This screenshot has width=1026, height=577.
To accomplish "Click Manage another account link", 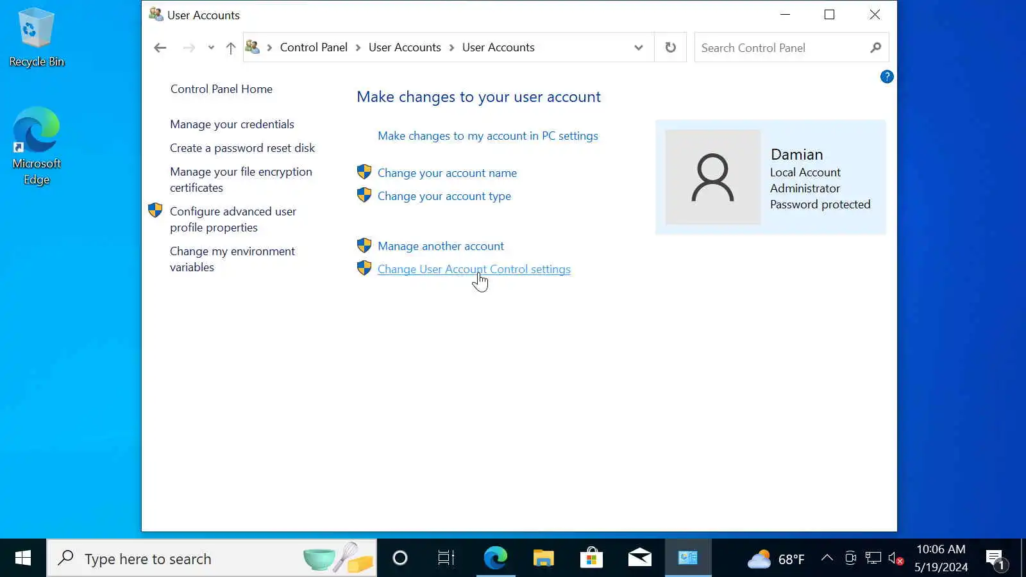I will click(441, 246).
